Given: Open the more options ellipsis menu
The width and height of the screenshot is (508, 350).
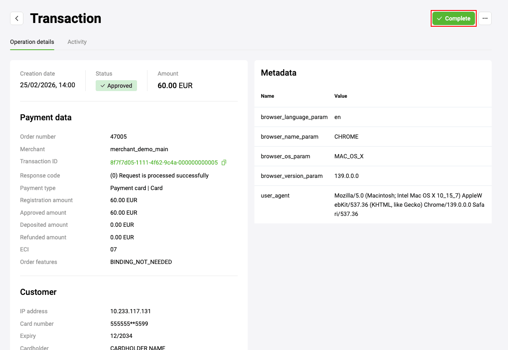Looking at the screenshot, I should (x=485, y=18).
